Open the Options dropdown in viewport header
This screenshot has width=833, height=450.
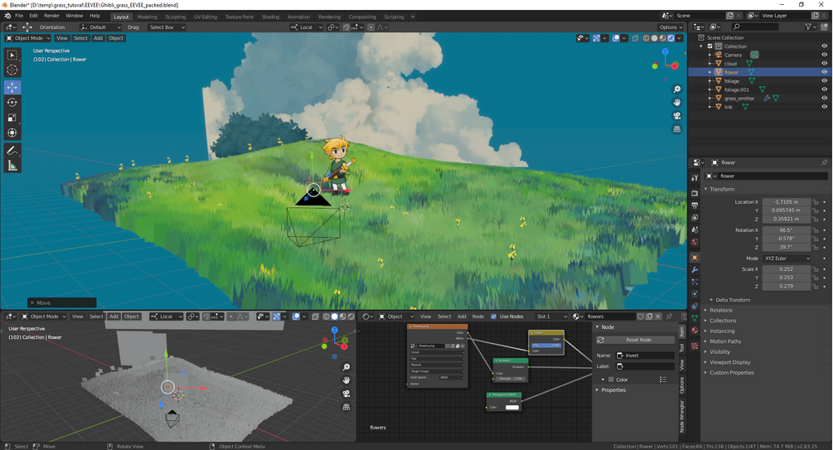(671, 27)
